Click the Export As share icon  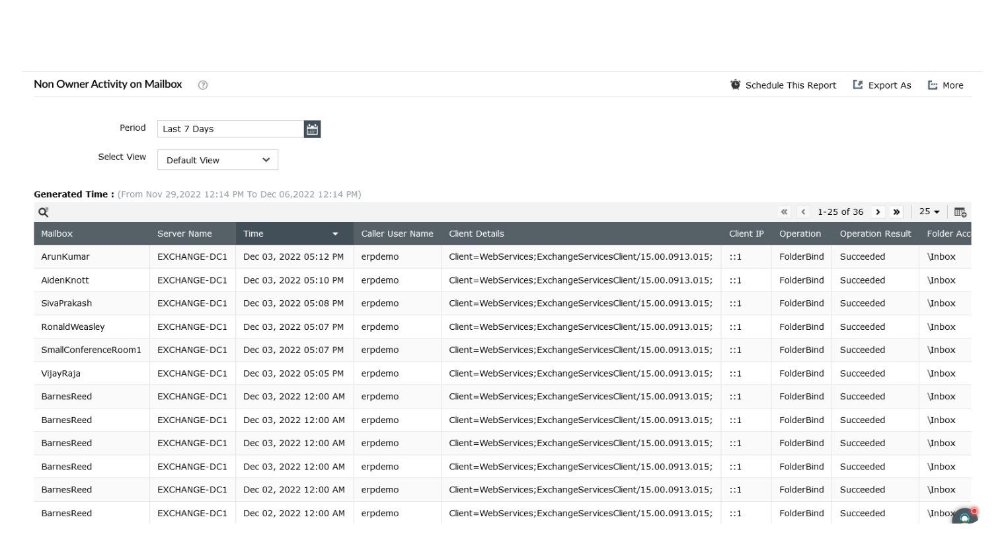coord(858,85)
